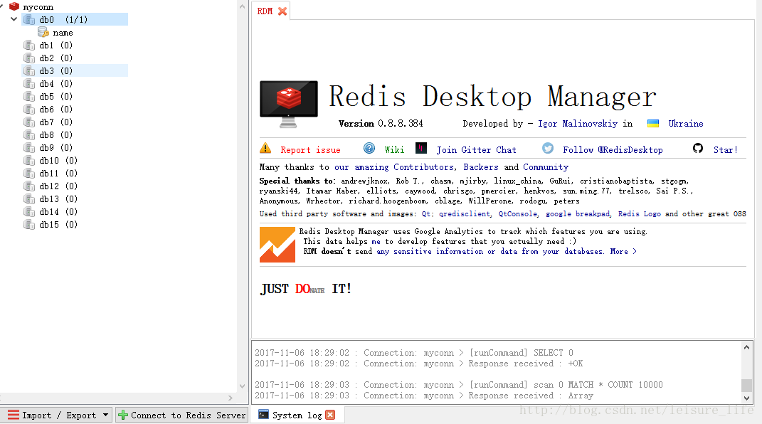Click the GitHub octocat icon
This screenshot has height=424, width=762.
coord(698,148)
